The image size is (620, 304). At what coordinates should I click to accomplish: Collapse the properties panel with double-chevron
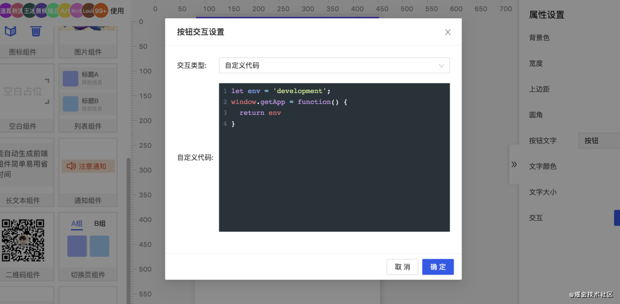[514, 164]
